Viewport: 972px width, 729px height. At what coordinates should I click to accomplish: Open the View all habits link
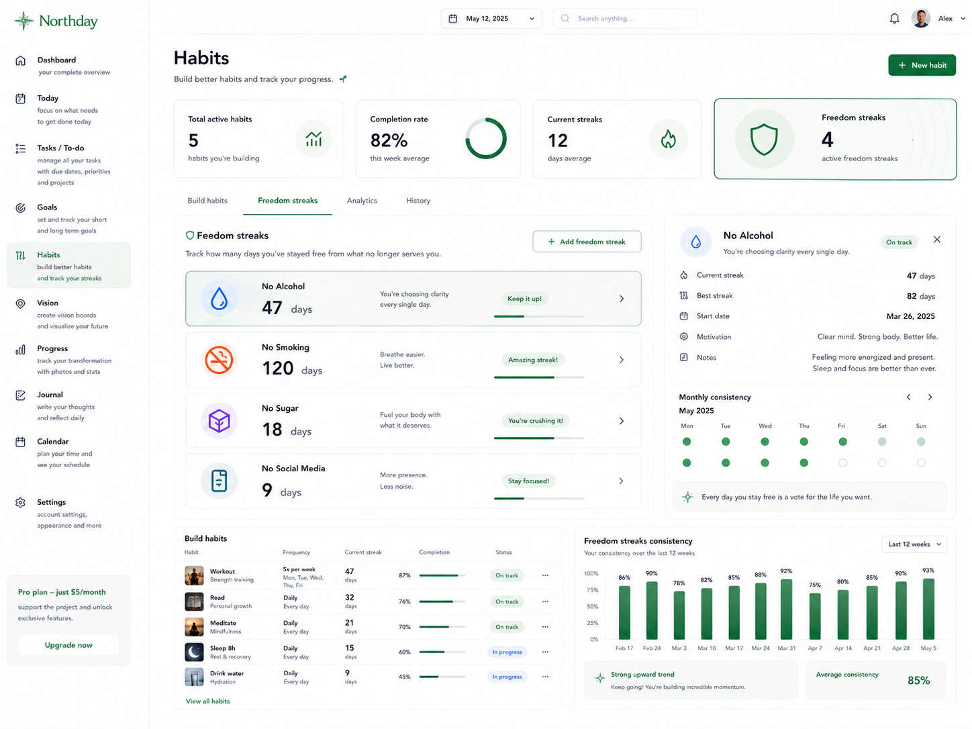coord(207,701)
